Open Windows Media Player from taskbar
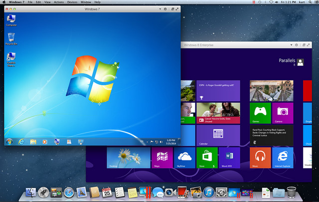This screenshot has width=319, height=202. coord(45,141)
